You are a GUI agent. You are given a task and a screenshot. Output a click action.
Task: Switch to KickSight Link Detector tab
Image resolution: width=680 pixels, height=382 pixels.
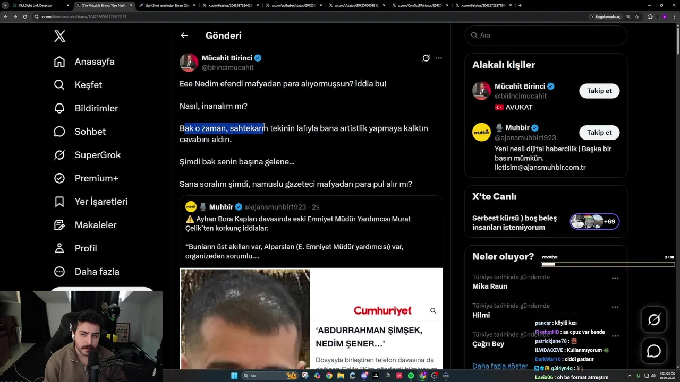[40, 5]
